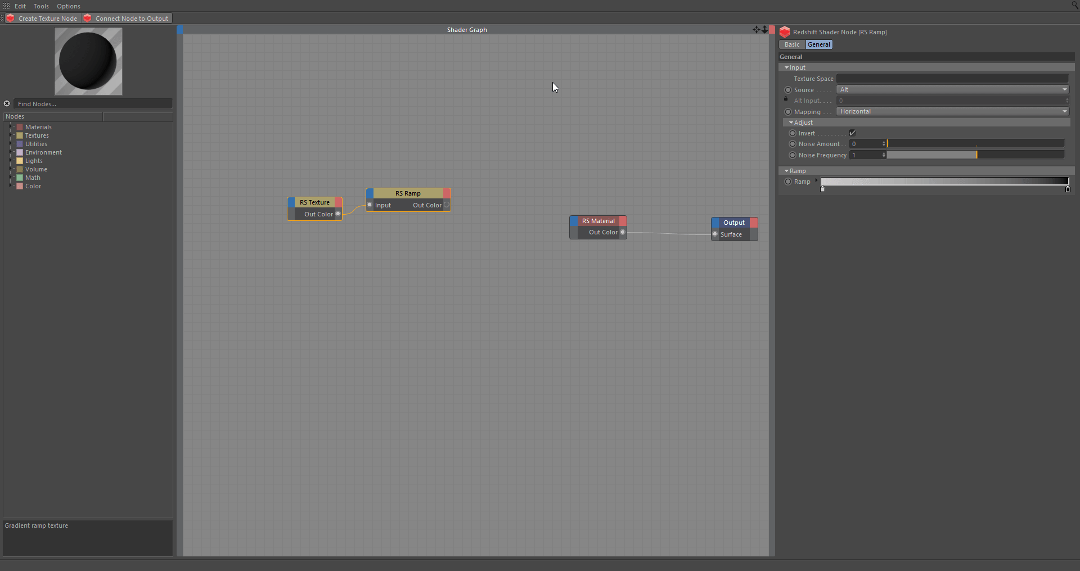Click the Find Nodes search field

(93, 104)
